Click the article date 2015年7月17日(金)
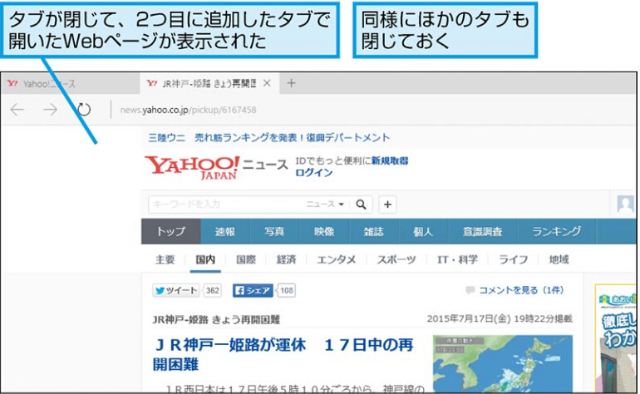The height and width of the screenshot is (394, 640). coord(469,319)
